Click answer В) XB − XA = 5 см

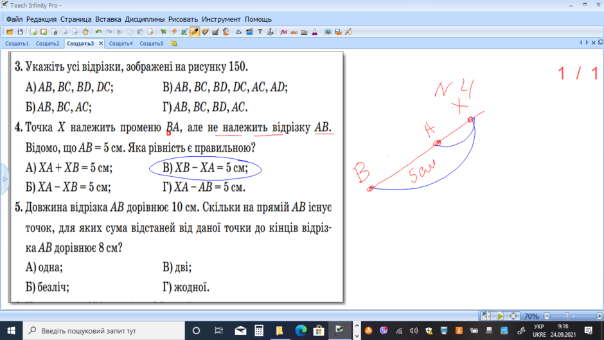[x=206, y=168]
